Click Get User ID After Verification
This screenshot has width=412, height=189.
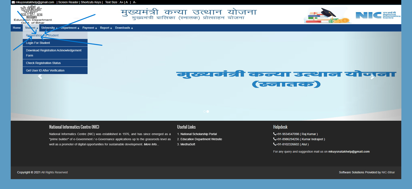45,70
